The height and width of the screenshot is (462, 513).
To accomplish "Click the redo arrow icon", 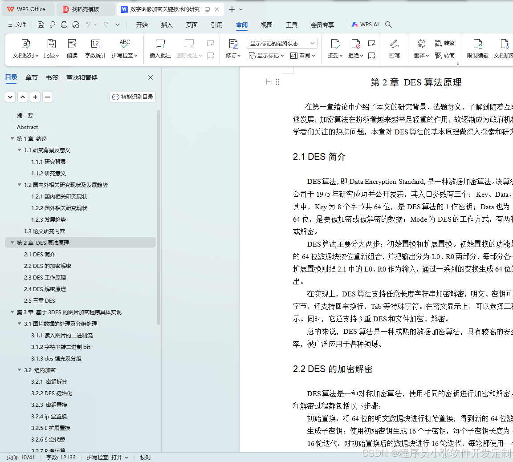I will coord(106,24).
